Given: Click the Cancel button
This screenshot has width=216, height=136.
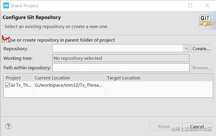Looking at the screenshot, I should [197, 126].
